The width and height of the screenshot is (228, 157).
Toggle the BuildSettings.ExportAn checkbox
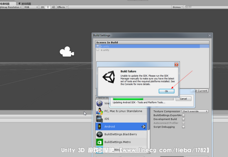(184, 115)
